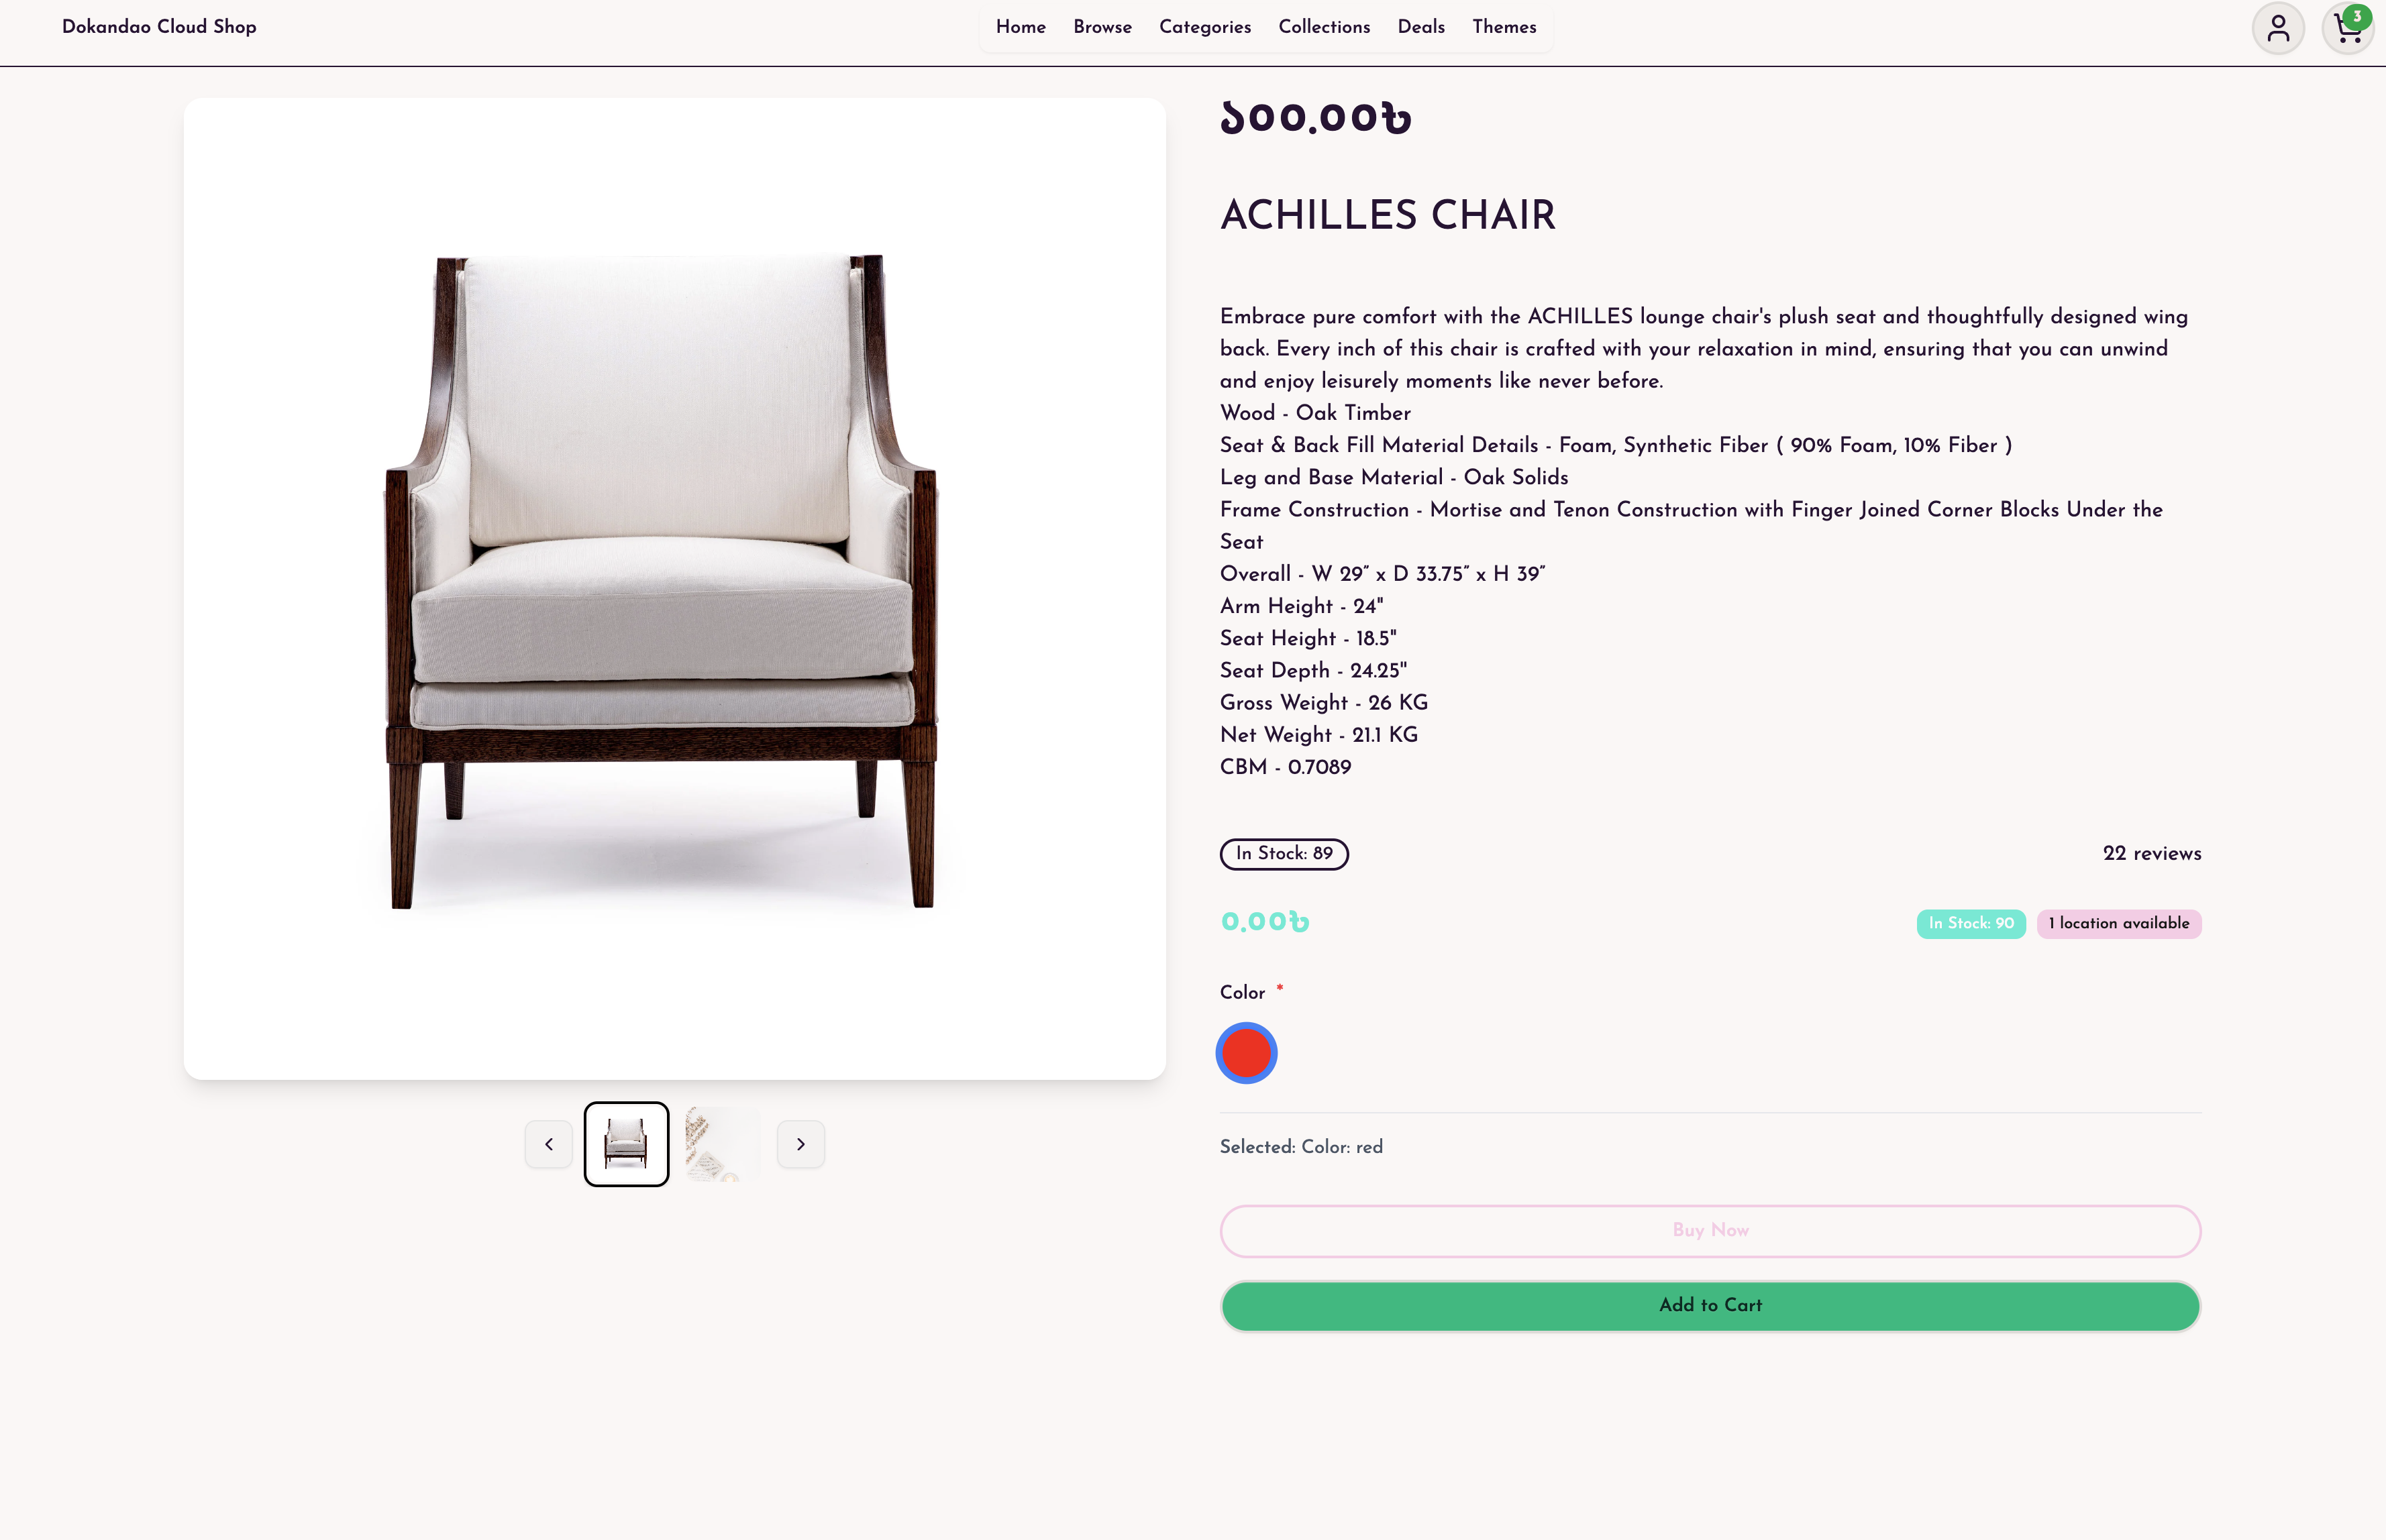This screenshot has width=2386, height=1540.
Task: Open the shopping cart icon
Action: point(2347,28)
